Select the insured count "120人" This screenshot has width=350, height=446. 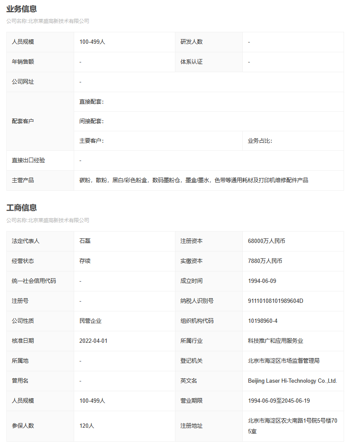pyautogui.click(x=86, y=426)
